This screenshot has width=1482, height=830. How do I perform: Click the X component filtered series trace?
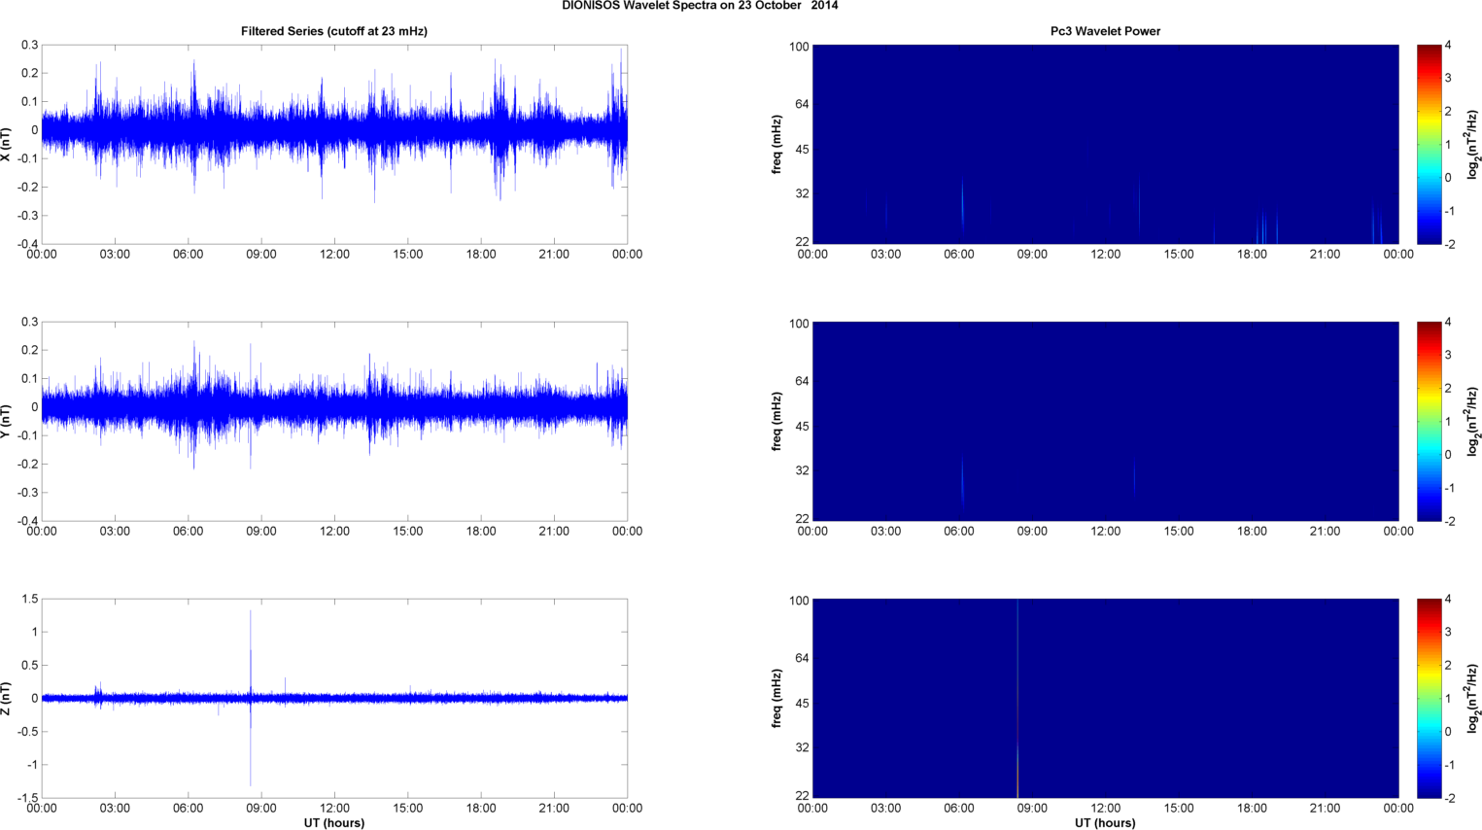coord(334,130)
